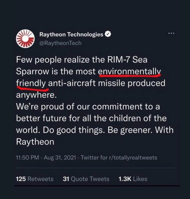
Task: Click the Aug 31, 2021 date
Action: (x=60, y=158)
